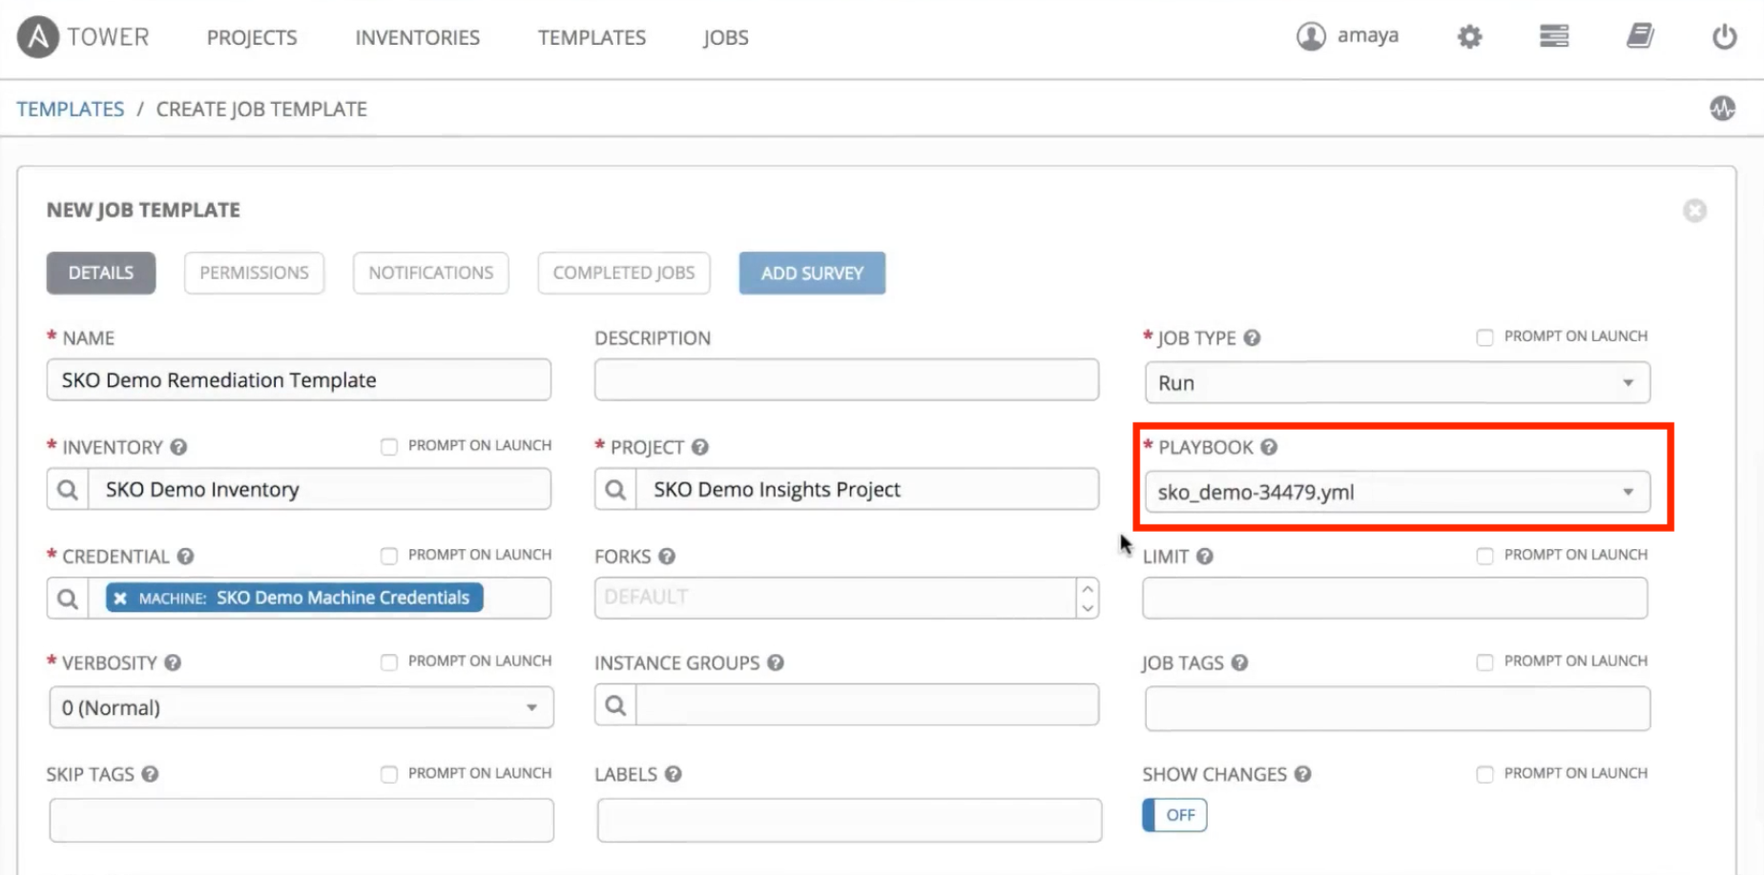This screenshot has width=1764, height=875.
Task: Open the Inventory search magnifier icon
Action: 67,489
